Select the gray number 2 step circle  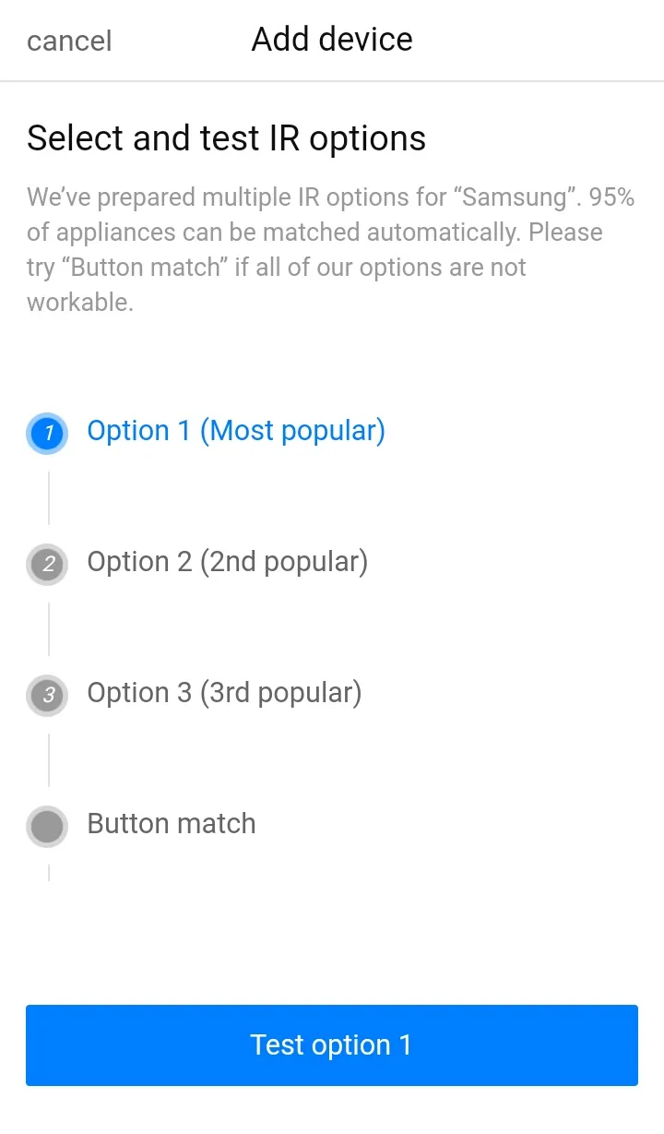[48, 564]
